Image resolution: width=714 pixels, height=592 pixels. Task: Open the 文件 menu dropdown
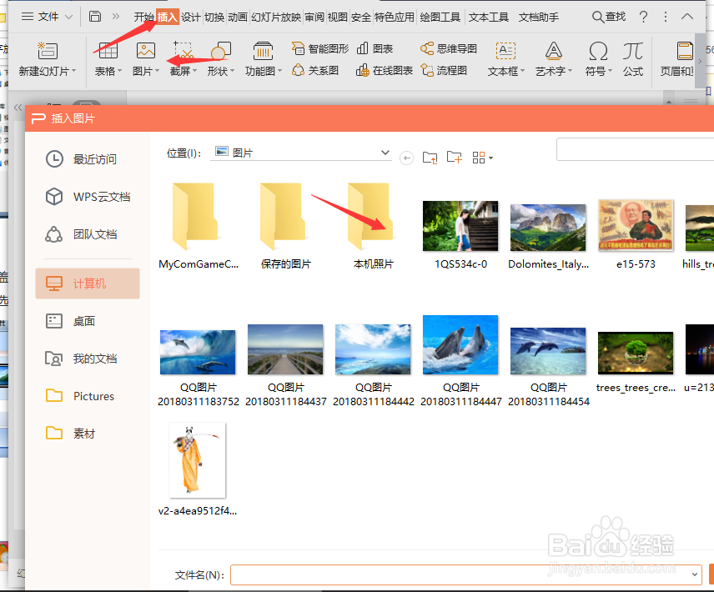[47, 17]
